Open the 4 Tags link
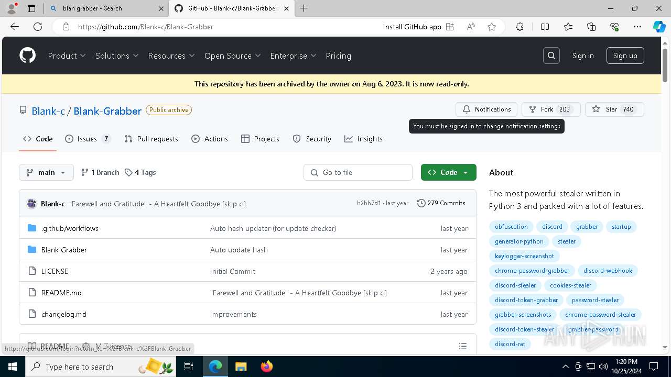This screenshot has width=671, height=377. [140, 172]
